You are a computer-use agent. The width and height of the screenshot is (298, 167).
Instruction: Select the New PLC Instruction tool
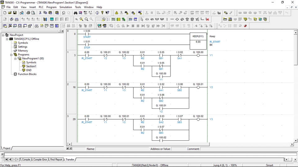(187, 19)
